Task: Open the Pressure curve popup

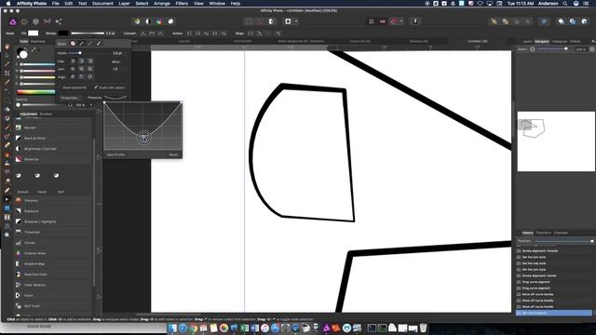Action: pos(115,98)
